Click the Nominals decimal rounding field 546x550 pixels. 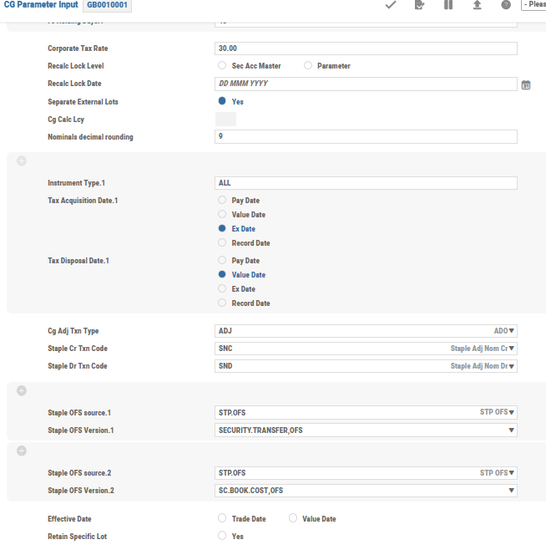pos(366,137)
